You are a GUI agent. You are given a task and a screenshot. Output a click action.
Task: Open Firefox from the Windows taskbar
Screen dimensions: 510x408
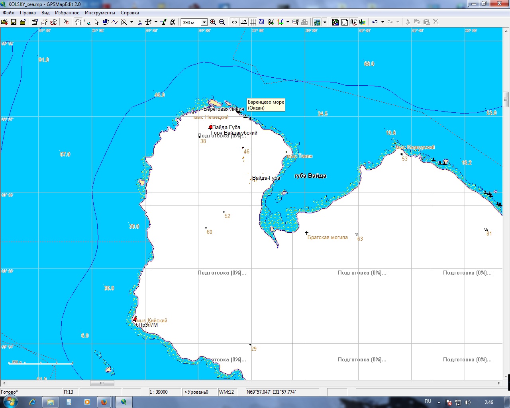click(x=104, y=402)
